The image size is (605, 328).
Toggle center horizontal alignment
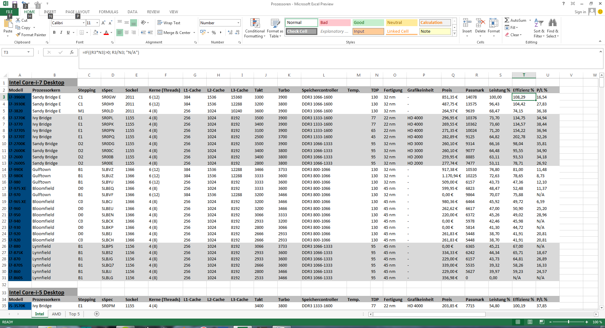(x=127, y=32)
